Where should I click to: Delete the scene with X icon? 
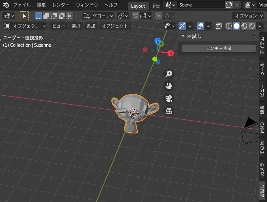click(x=237, y=5)
